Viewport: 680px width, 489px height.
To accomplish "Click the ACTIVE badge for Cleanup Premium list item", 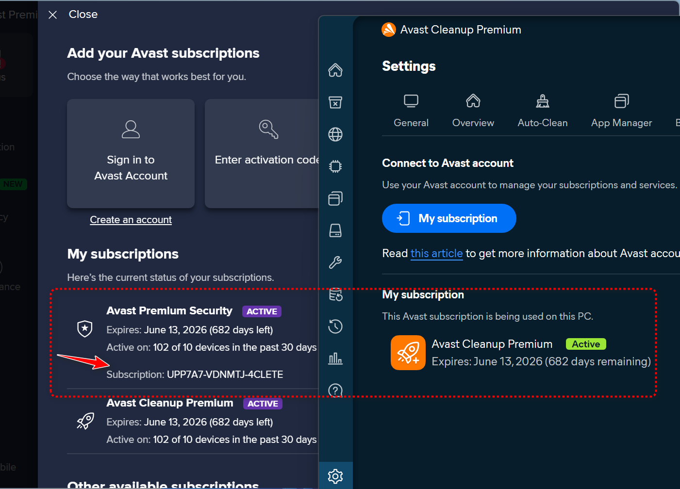I will (263, 404).
